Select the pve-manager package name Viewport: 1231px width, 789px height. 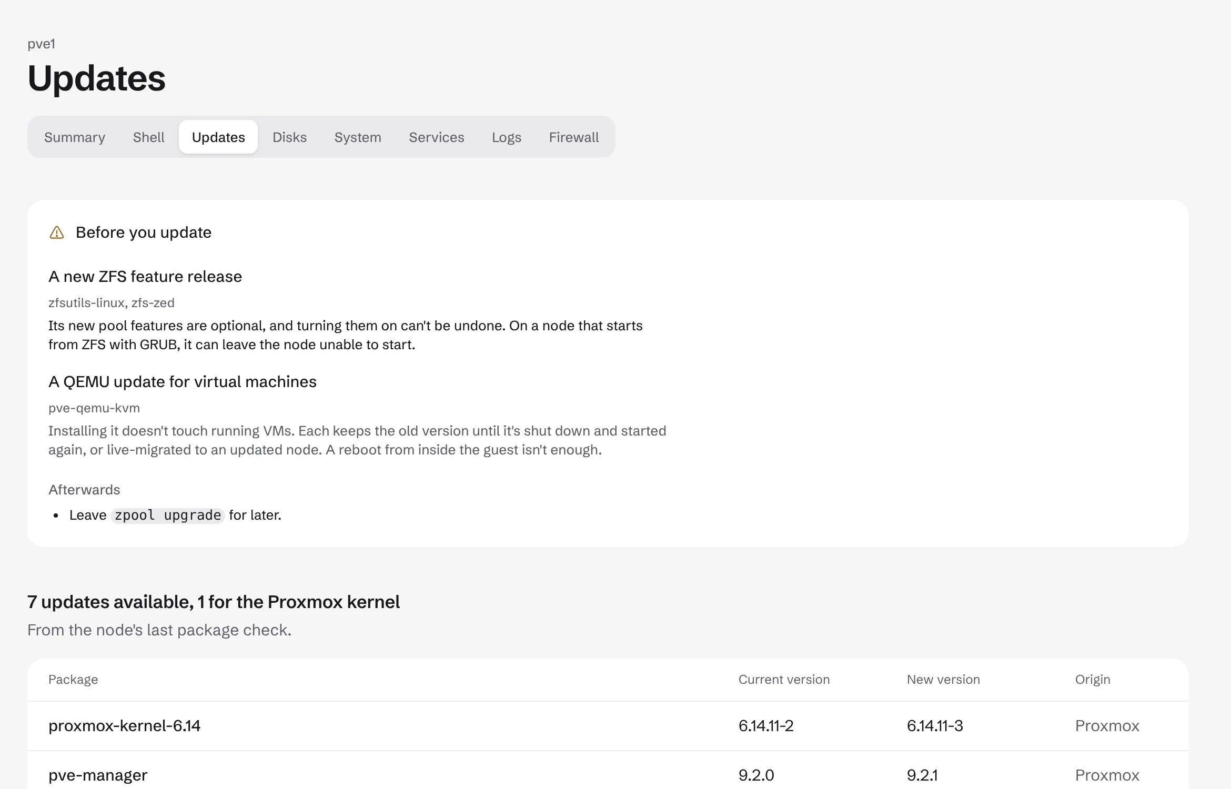point(98,775)
